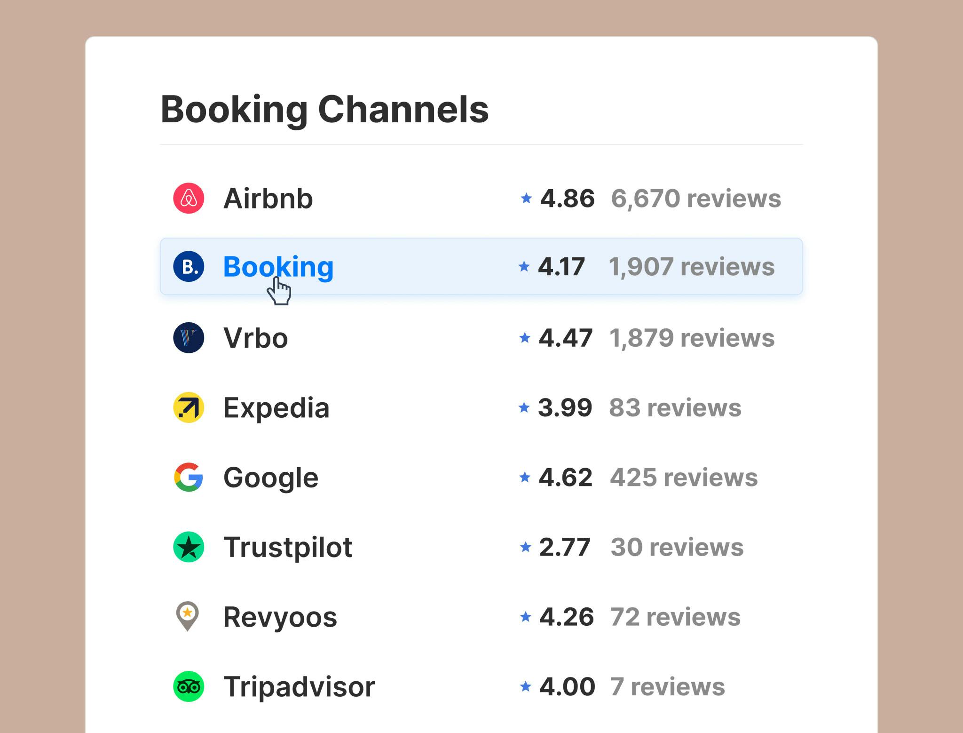Click the Google G logo icon
Viewport: 963px width, 733px height.
click(x=189, y=477)
